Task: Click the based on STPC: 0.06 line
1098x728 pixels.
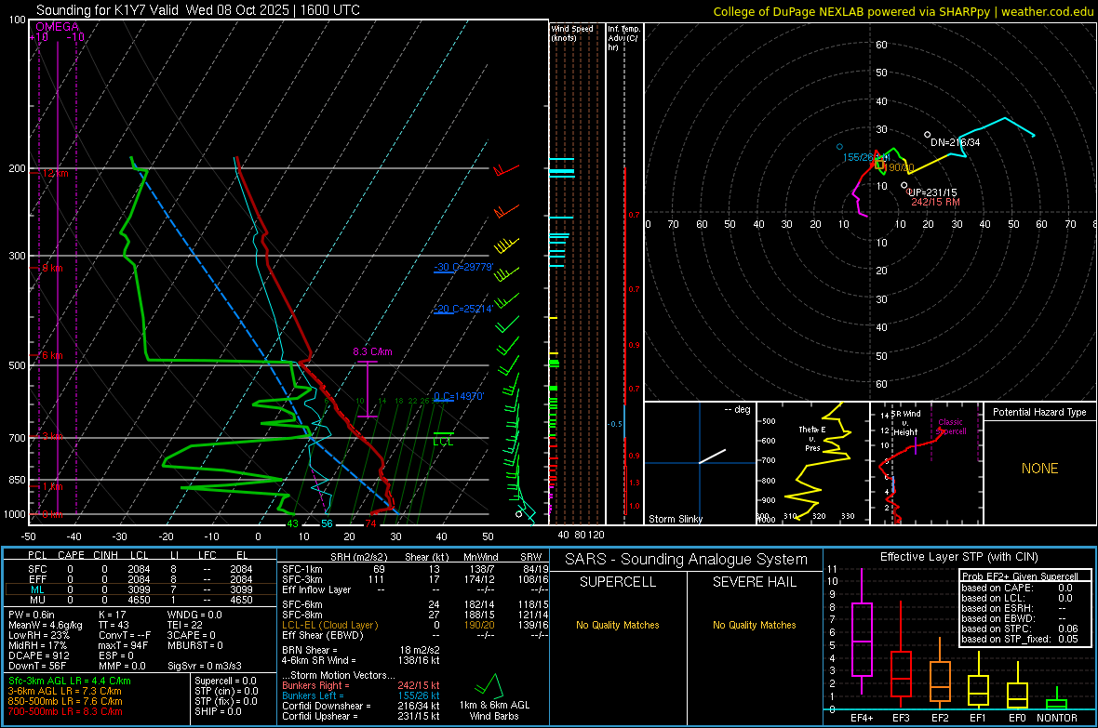Action: coord(1020,629)
